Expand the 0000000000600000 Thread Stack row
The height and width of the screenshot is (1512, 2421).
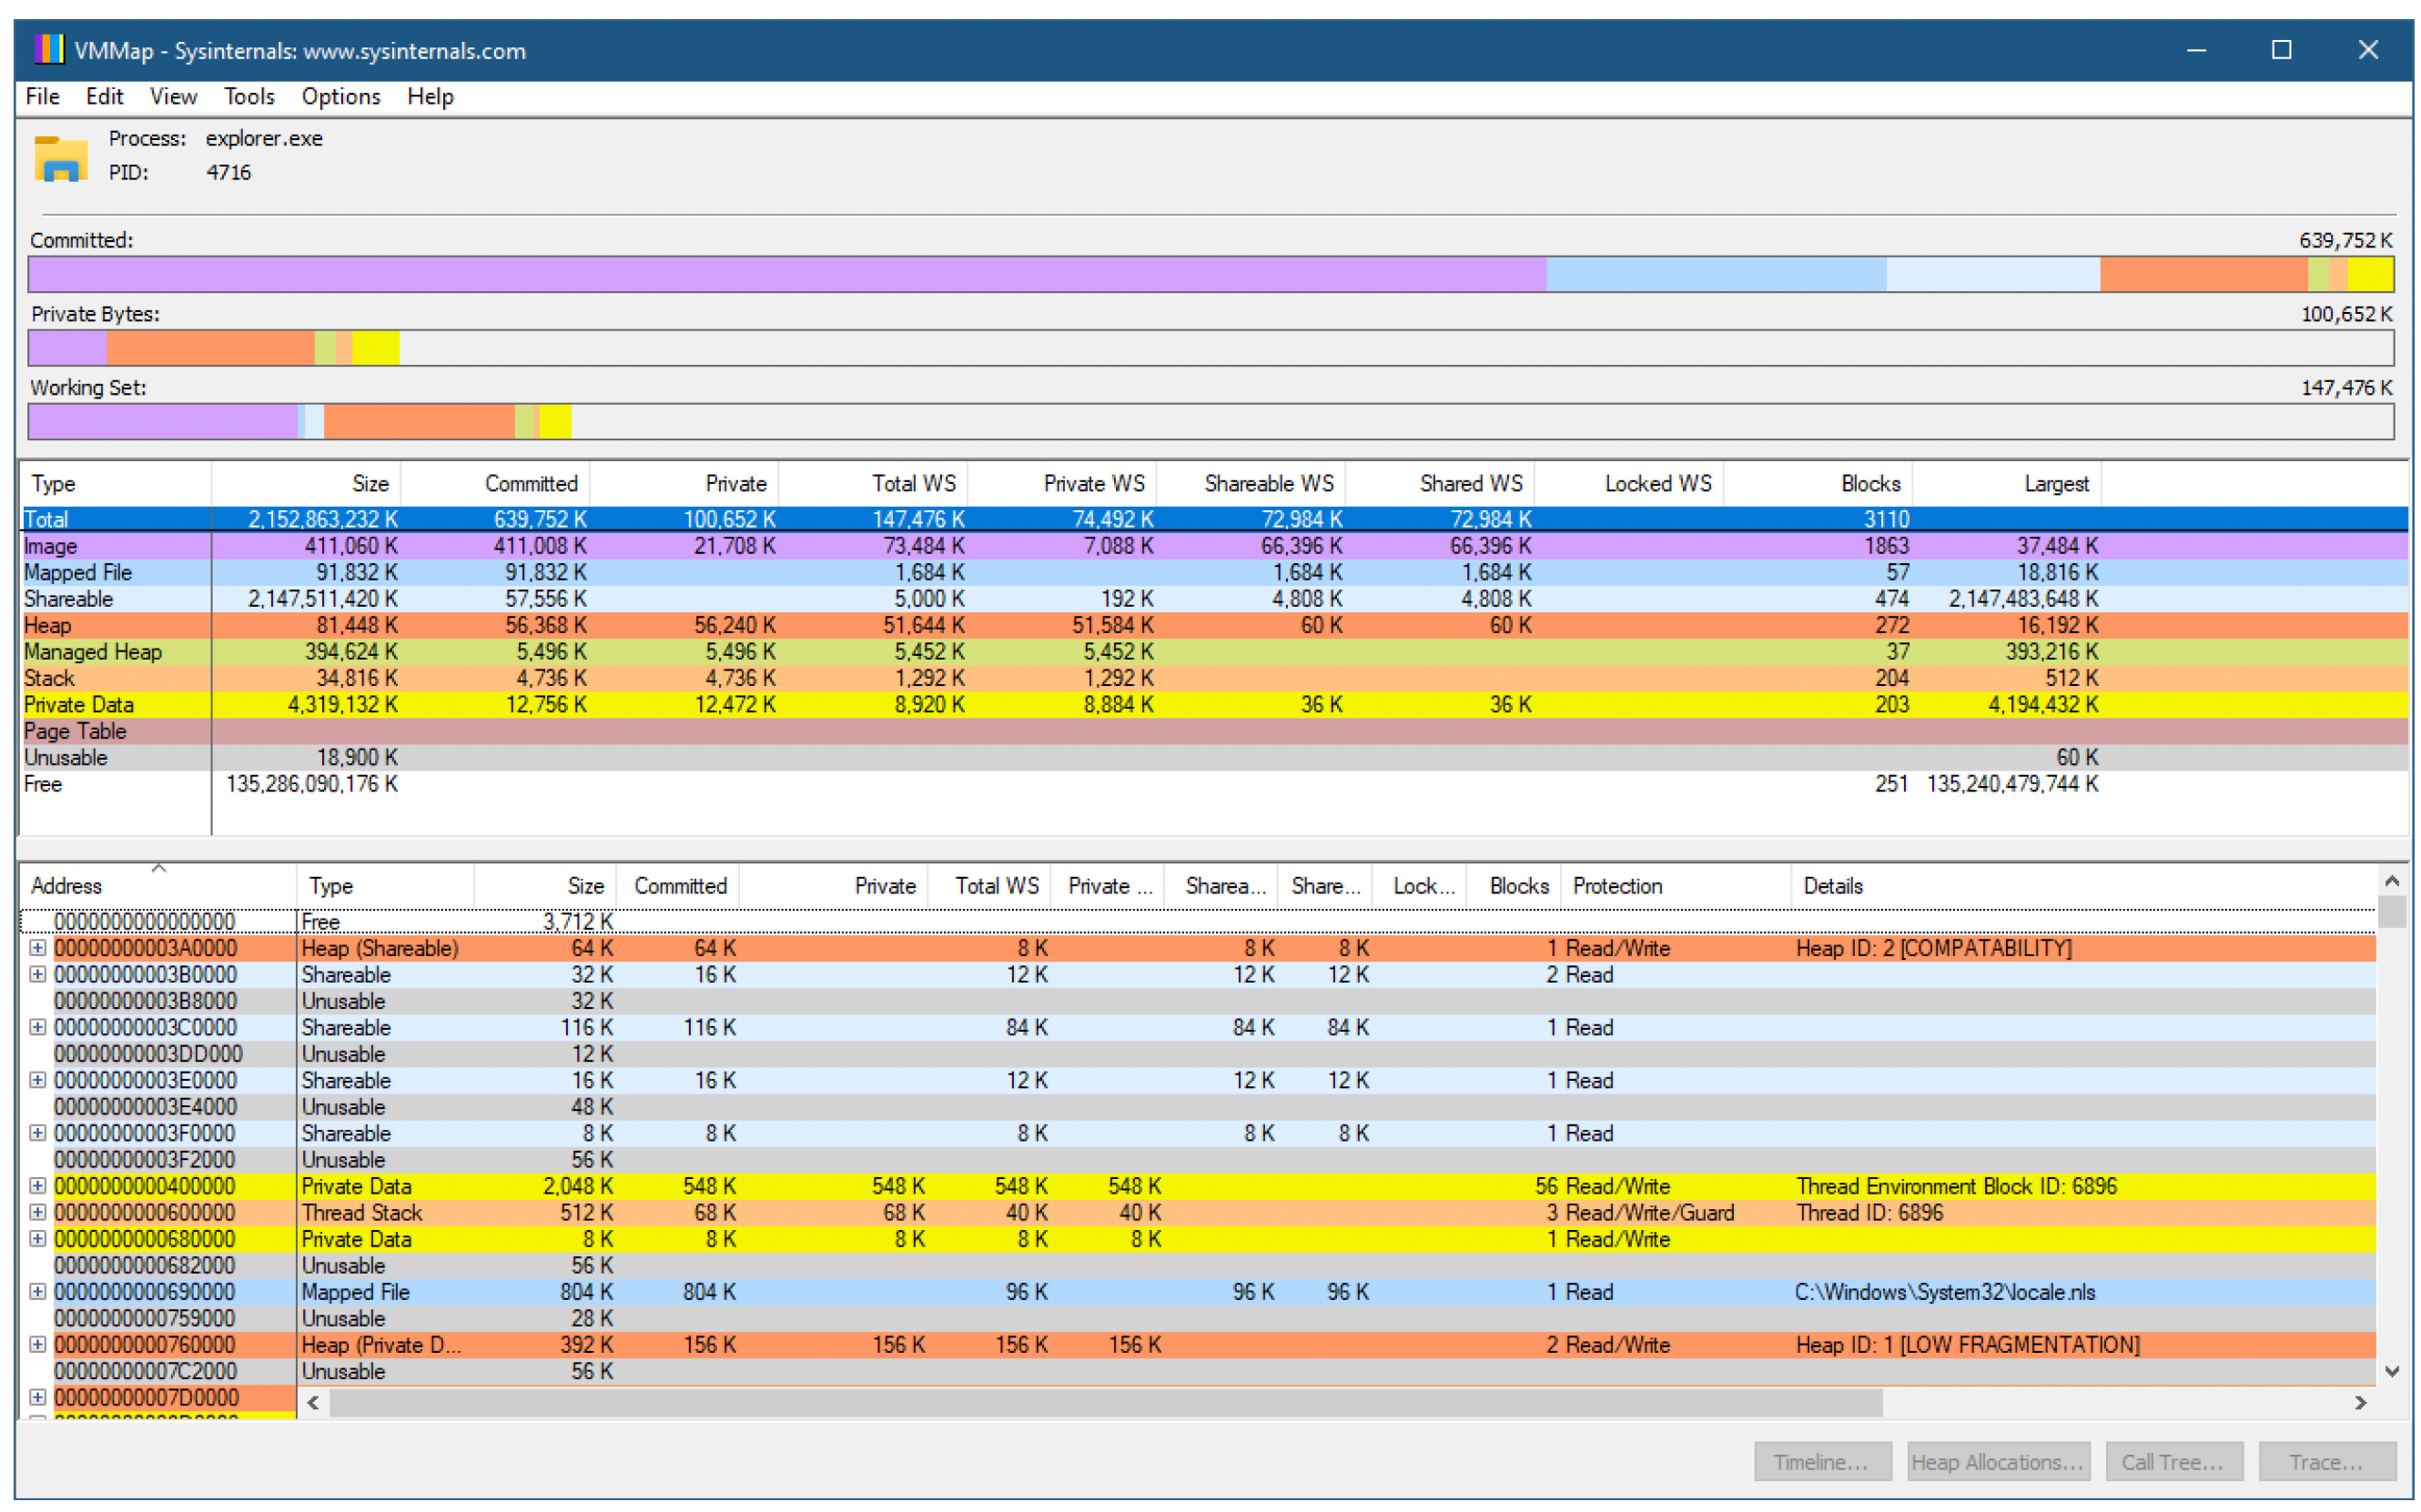(x=37, y=1212)
